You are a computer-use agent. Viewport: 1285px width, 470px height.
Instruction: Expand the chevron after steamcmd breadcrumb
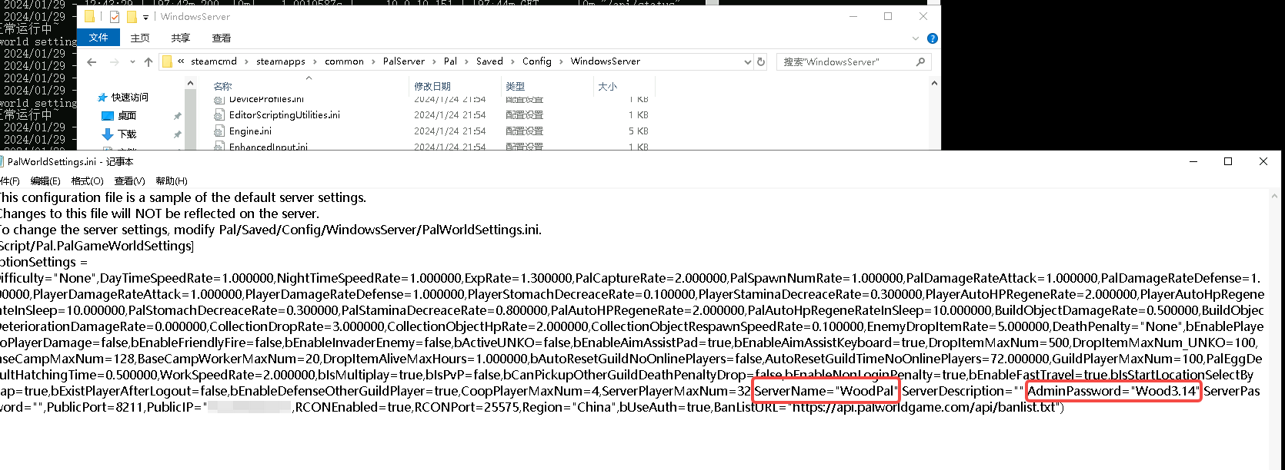point(247,61)
